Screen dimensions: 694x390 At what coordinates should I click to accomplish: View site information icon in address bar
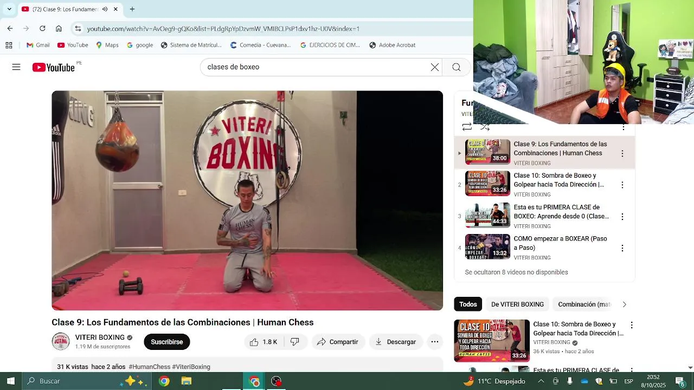78,28
